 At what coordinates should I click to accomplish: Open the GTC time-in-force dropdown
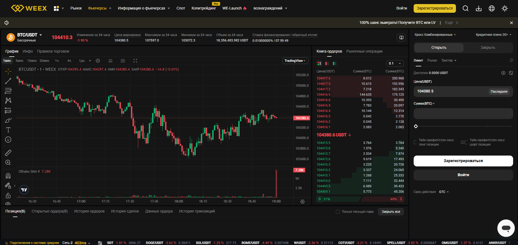pyautogui.click(x=444, y=192)
